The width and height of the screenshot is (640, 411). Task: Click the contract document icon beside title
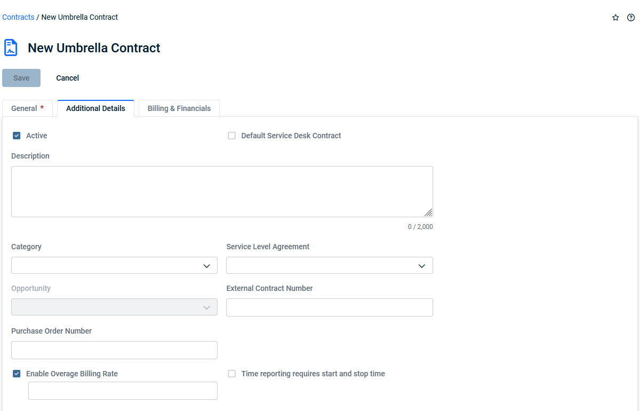11,48
